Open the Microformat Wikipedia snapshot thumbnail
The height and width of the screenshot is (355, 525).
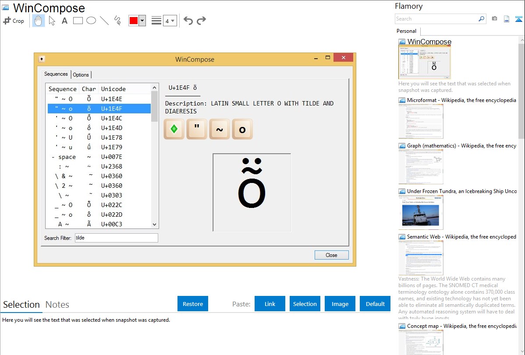tap(421, 121)
